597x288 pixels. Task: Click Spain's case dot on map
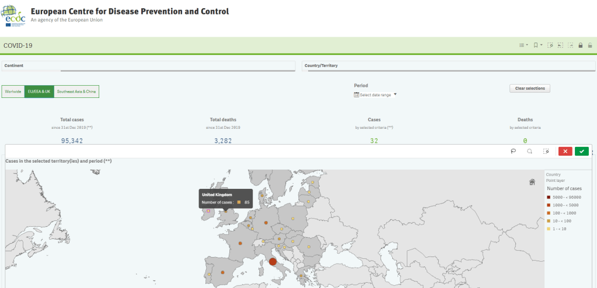[222, 272]
